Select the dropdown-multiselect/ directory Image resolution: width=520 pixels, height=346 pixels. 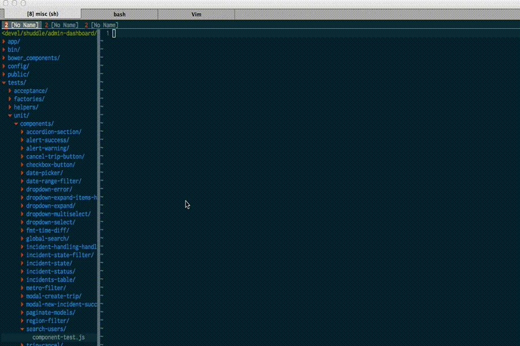tap(58, 214)
